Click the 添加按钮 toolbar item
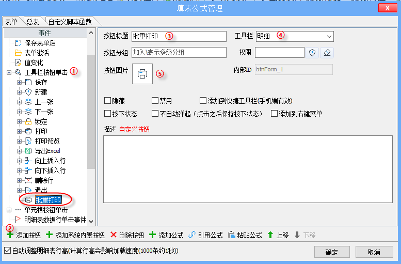This screenshot has width=401, height=264. click(24, 235)
